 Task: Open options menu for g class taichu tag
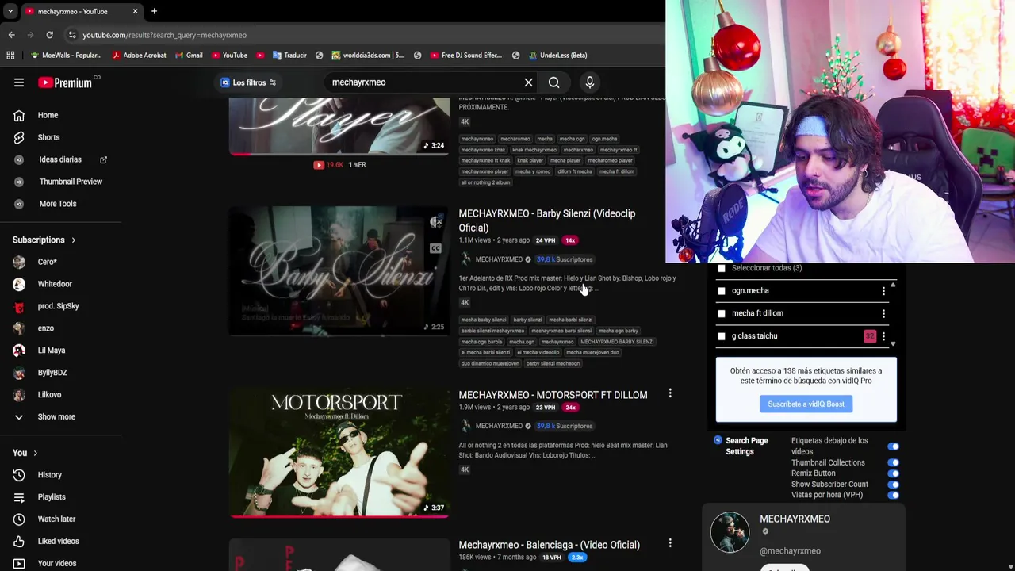(883, 336)
